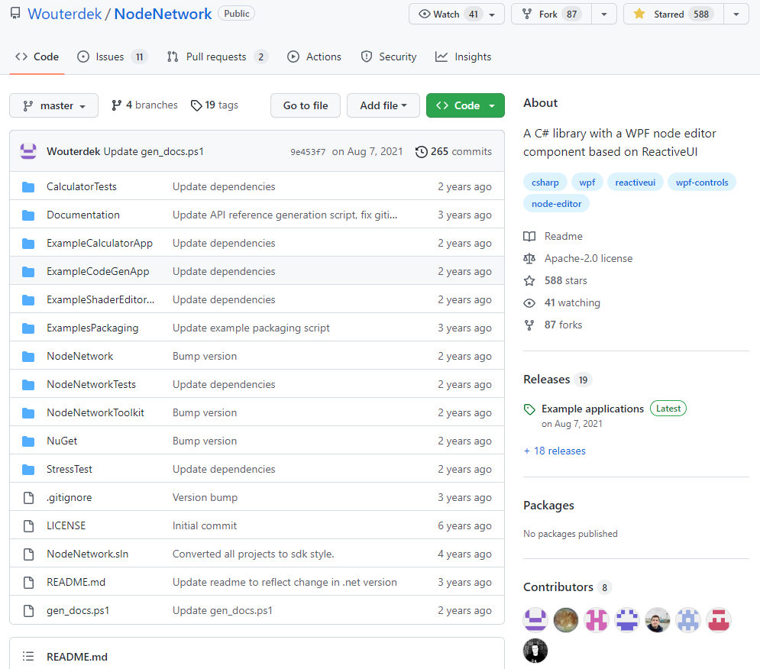The image size is (760, 669).
Task: Open the README.md table of contents icon
Action: click(x=28, y=656)
